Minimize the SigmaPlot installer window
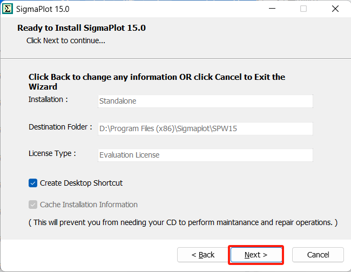The height and width of the screenshot is (272, 351). pos(274,9)
